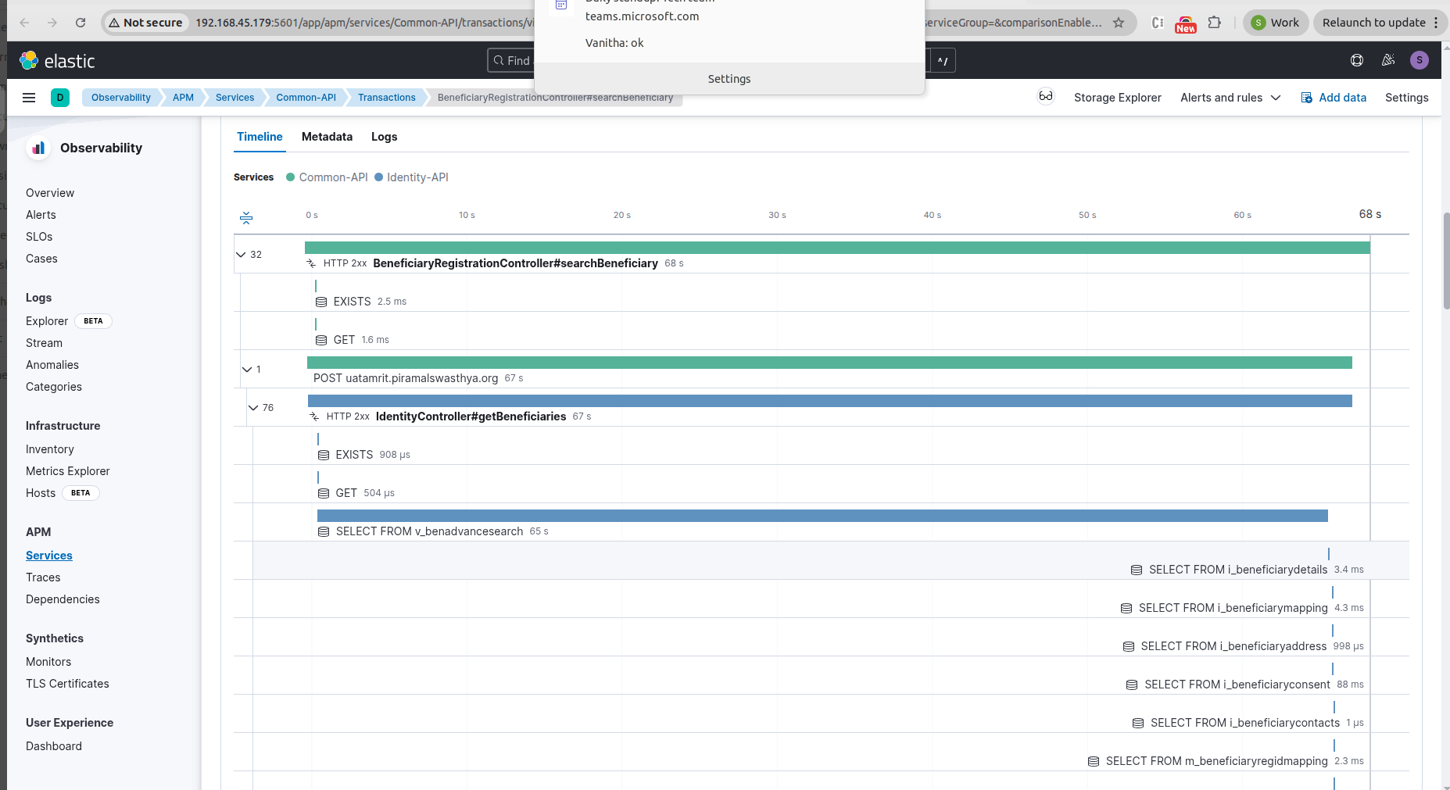This screenshot has width=1450, height=790.
Task: Open the help menu lifebuoy icon
Action: pyautogui.click(x=1357, y=60)
